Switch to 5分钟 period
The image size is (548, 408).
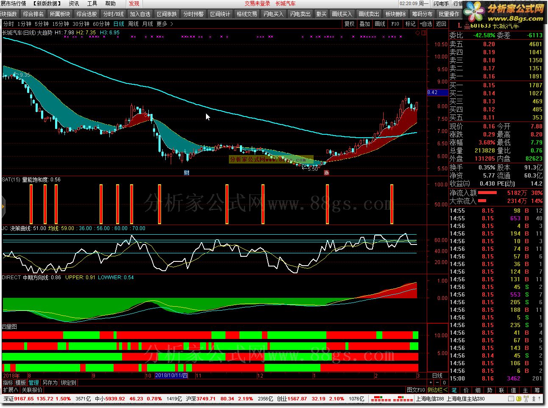click(x=42, y=24)
